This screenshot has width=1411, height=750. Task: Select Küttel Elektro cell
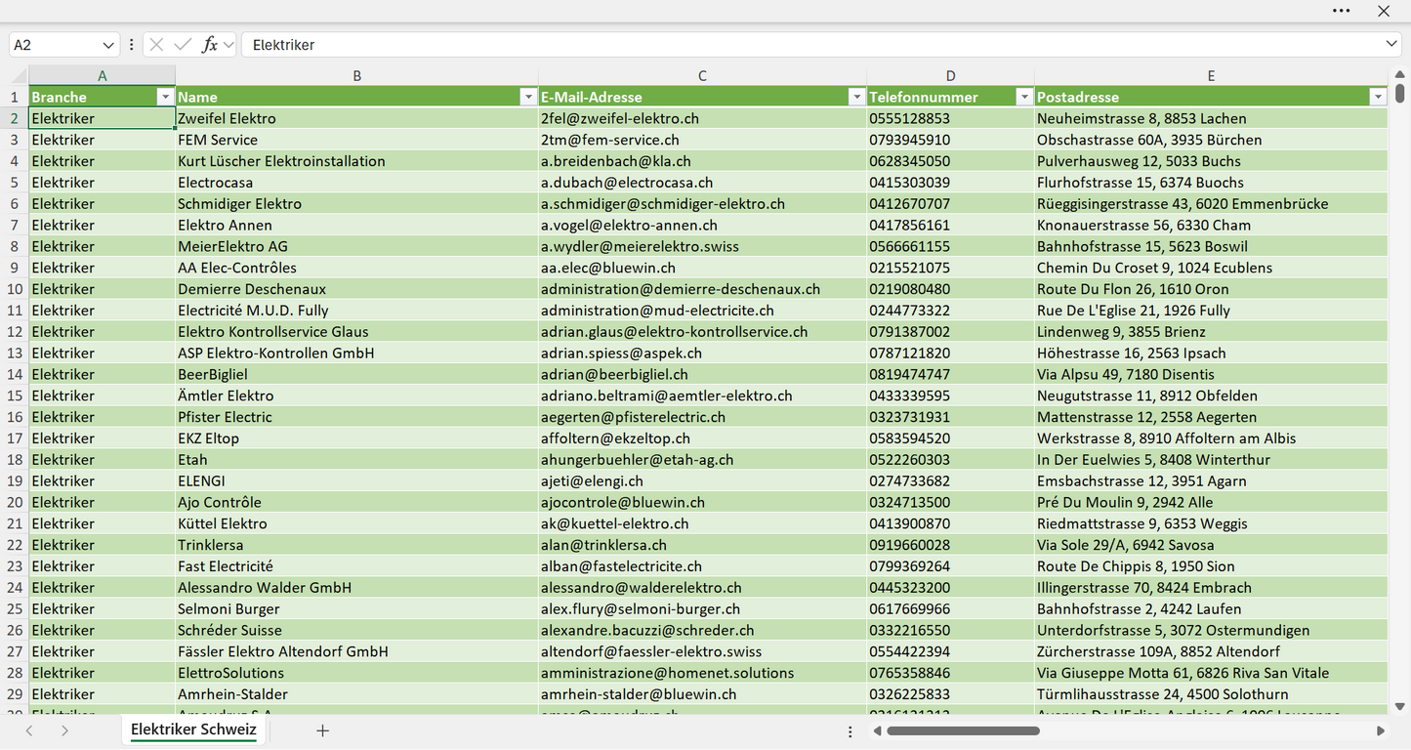tap(356, 523)
